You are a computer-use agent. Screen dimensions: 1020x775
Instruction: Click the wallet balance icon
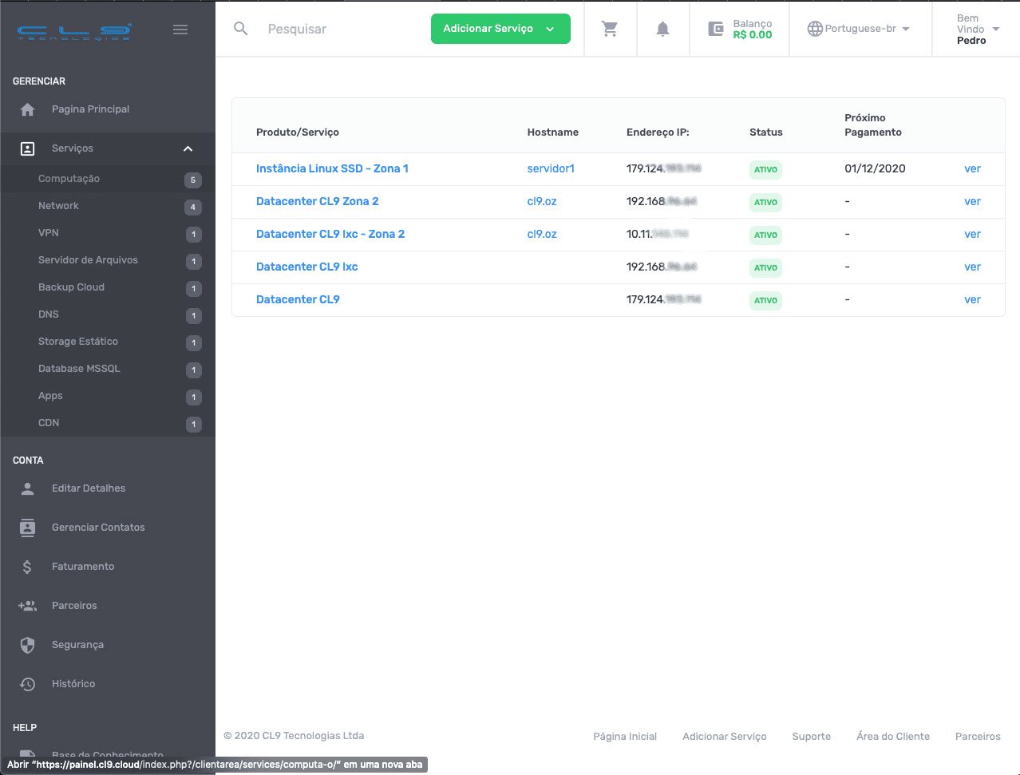pos(716,29)
